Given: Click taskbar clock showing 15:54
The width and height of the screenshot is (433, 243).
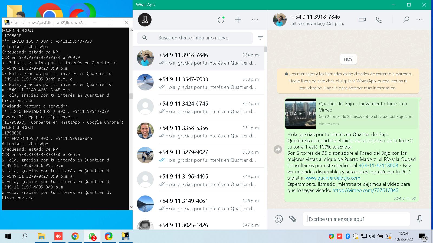Looking at the screenshot, I should pos(404,236).
